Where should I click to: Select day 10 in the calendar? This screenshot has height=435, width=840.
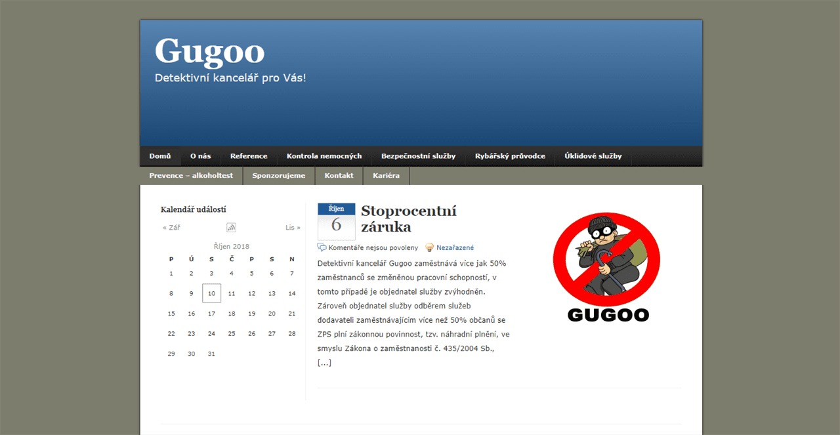[x=211, y=293]
